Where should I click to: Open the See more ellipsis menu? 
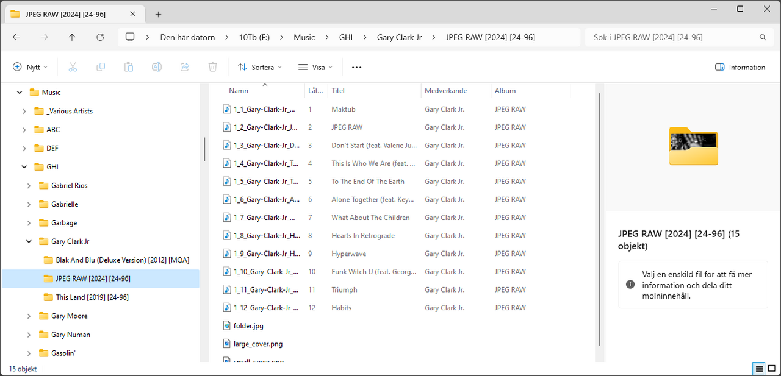coord(357,67)
